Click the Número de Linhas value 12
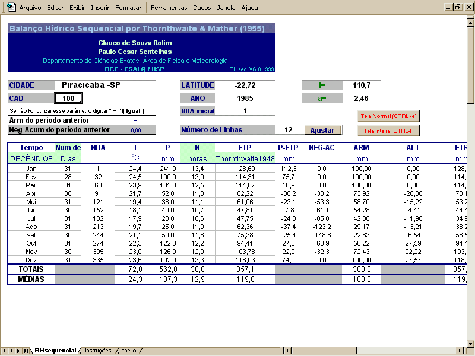This screenshot has height=356, width=475. pos(289,130)
